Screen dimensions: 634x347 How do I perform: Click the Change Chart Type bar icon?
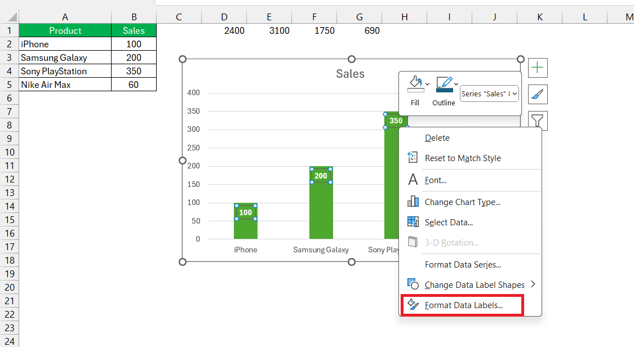click(x=413, y=201)
